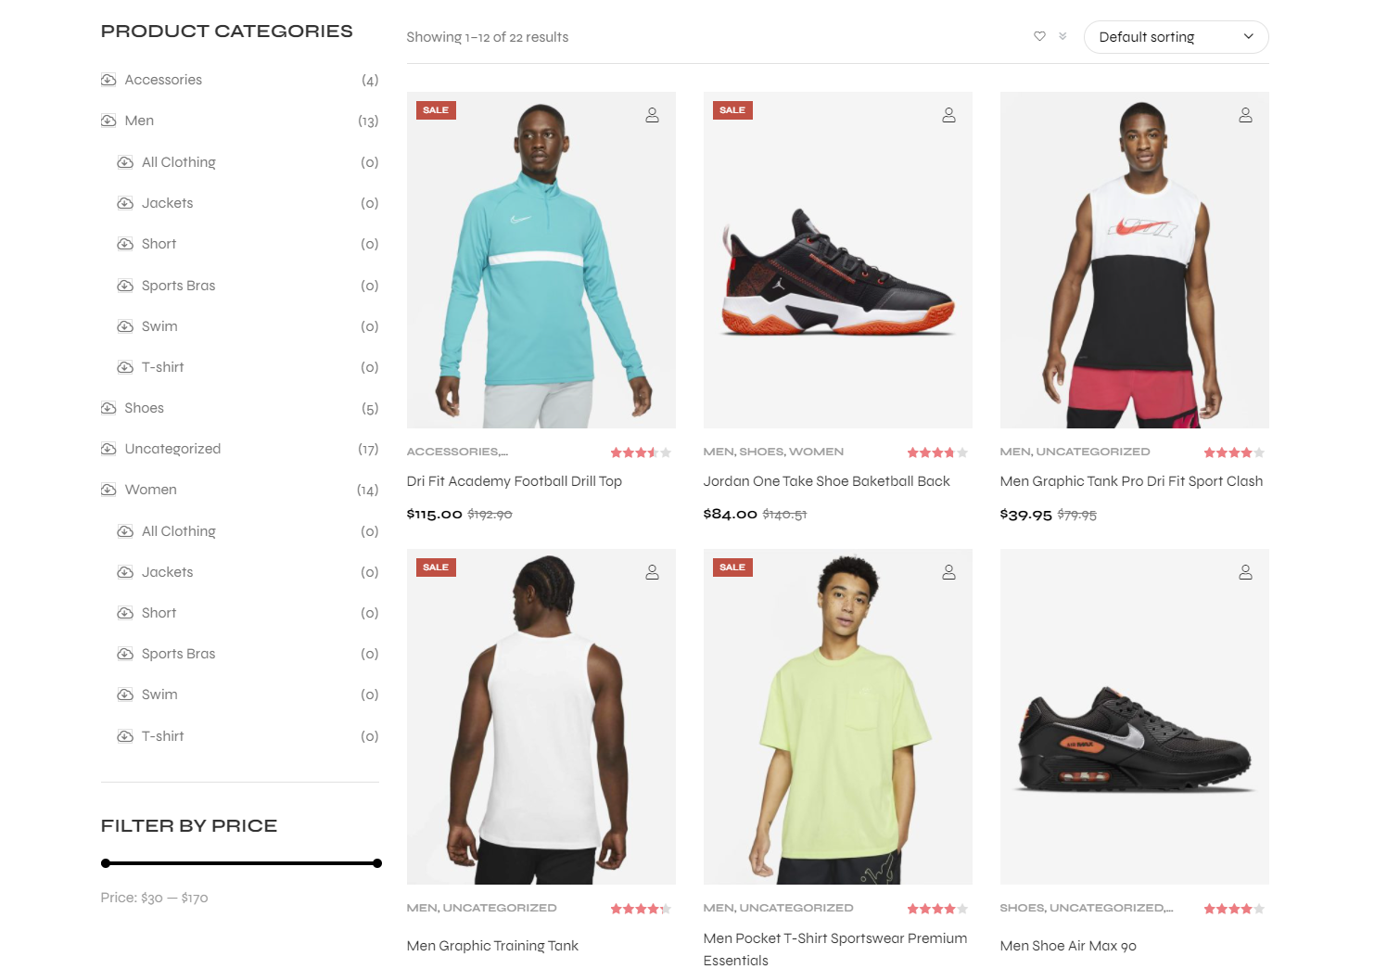Image resolution: width=1387 pixels, height=969 pixels.
Task: Open Dri Fit Academy Football Drill Top link
Action: (x=514, y=481)
